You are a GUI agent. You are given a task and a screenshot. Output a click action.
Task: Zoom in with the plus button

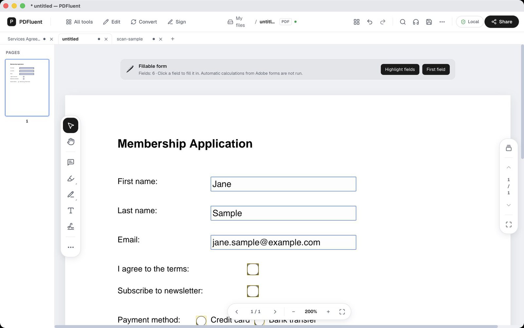pyautogui.click(x=328, y=312)
